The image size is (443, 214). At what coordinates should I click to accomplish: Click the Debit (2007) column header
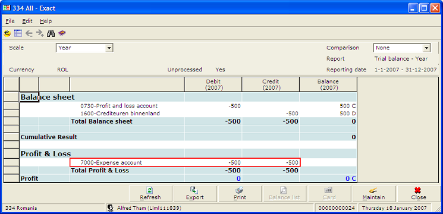[213, 84]
